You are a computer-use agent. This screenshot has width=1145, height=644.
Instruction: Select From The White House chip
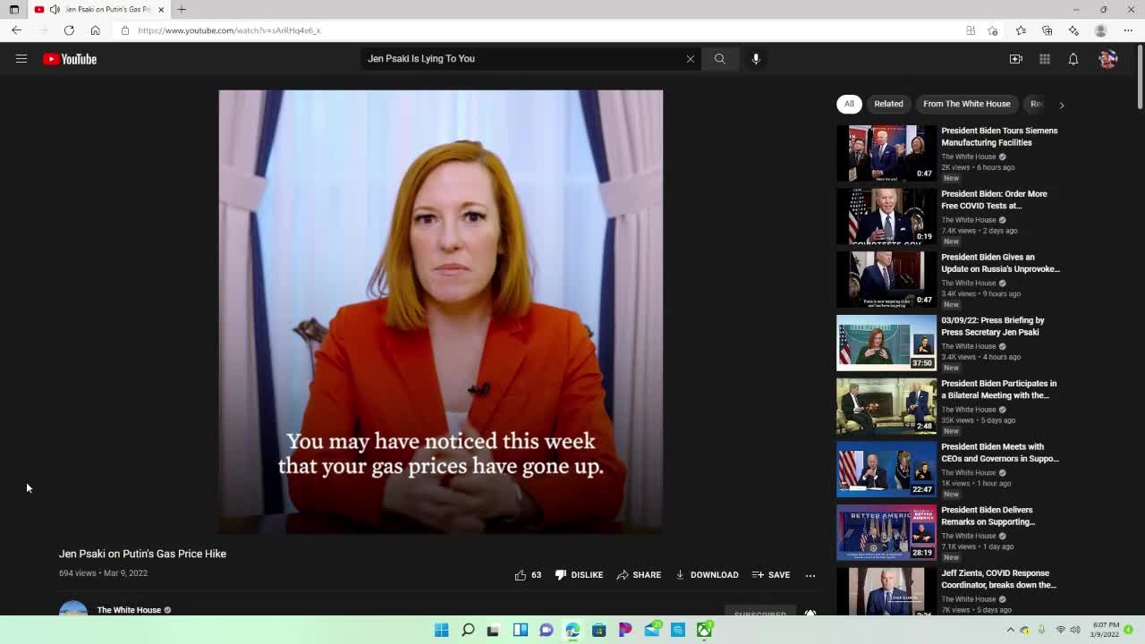[967, 104]
